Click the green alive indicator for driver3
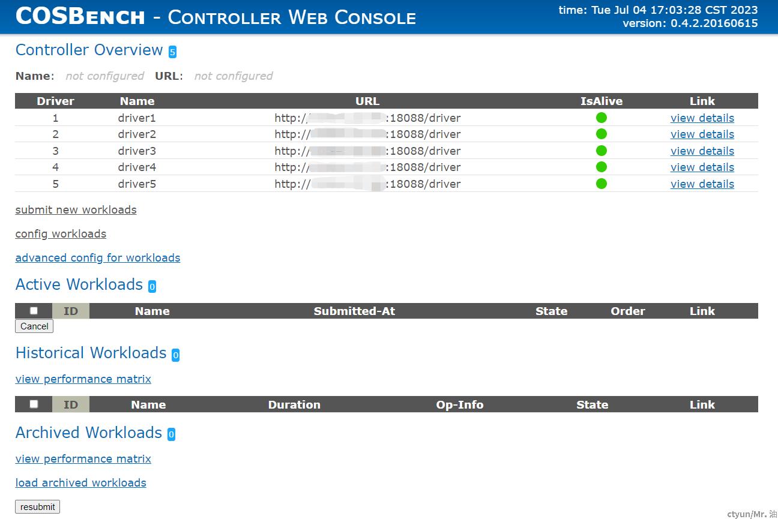The width and height of the screenshot is (778, 519). point(602,151)
